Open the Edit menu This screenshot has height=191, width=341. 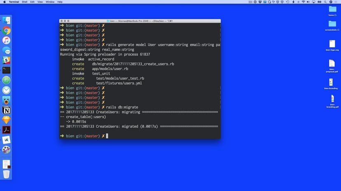33,2
